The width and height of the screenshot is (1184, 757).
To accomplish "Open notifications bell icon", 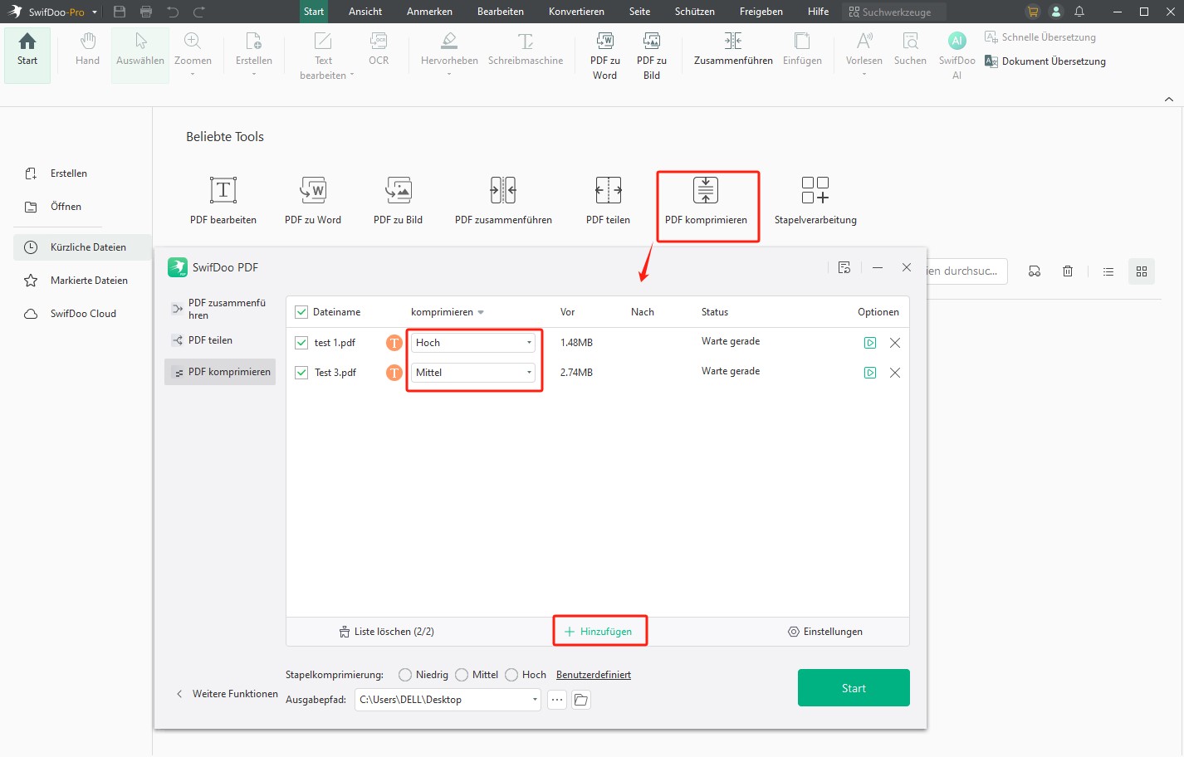I will pos(1079,12).
